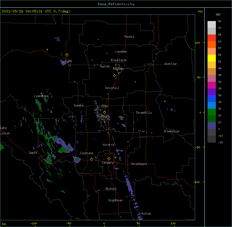Click the Strathmore label

[x=139, y=164]
